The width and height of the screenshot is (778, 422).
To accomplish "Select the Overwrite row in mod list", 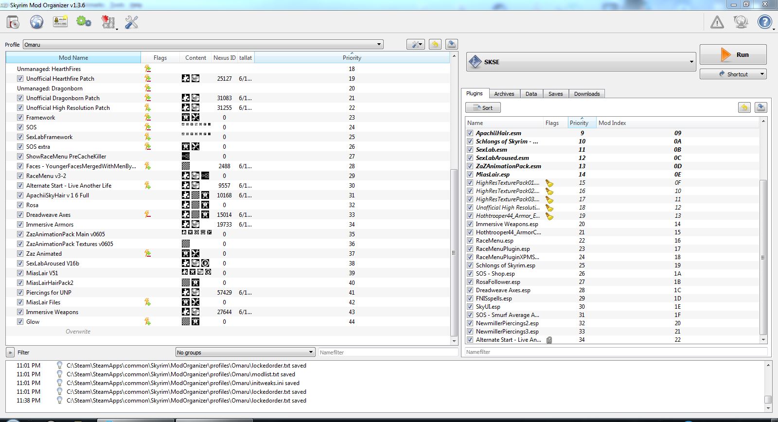I will click(x=229, y=331).
